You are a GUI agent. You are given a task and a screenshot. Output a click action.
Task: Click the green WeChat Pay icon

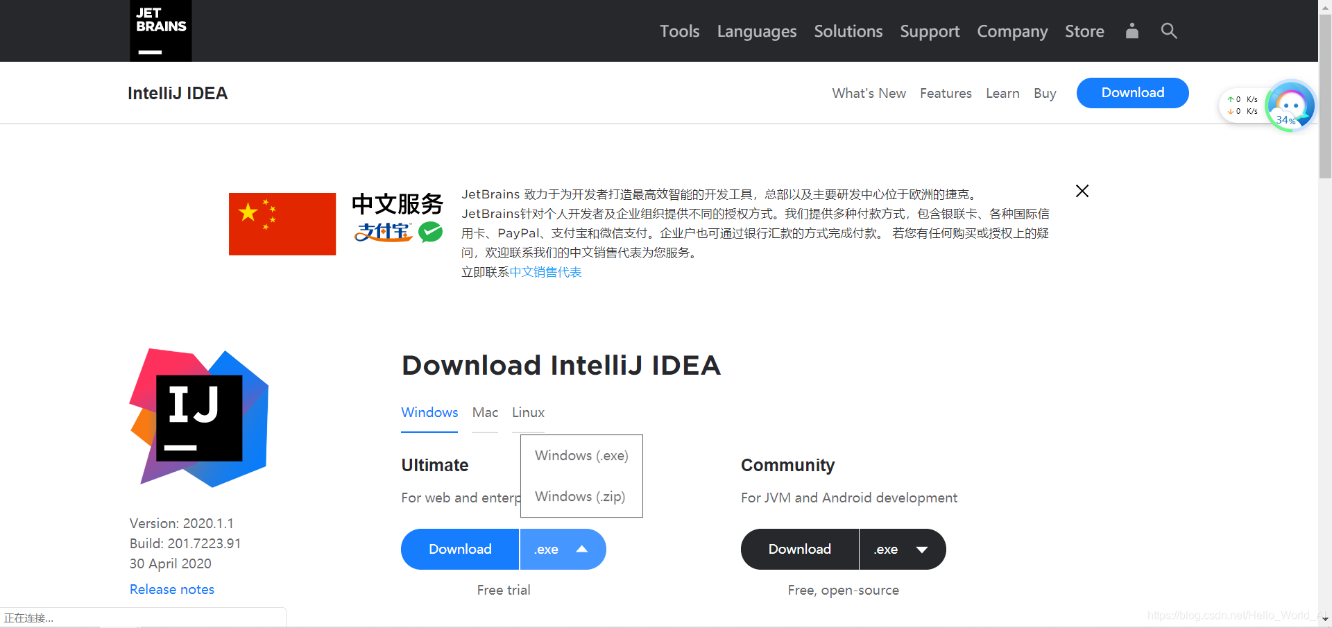click(431, 232)
